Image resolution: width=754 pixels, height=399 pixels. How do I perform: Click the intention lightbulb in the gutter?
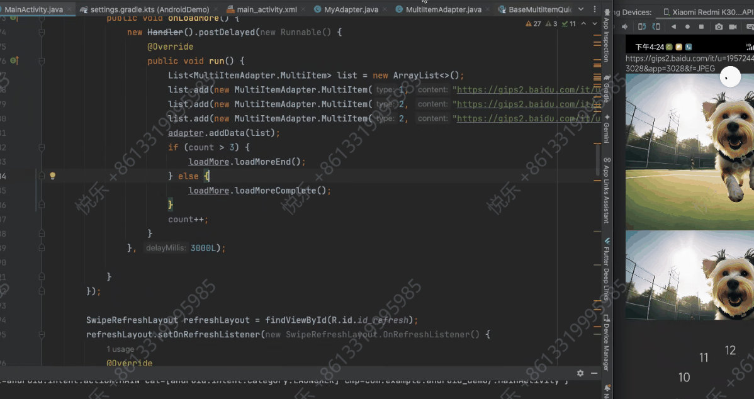tap(52, 176)
